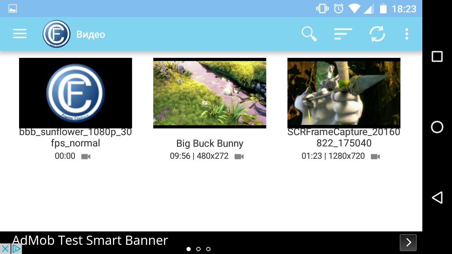Tap camera icon beside 480x272 resolution
This screenshot has width=452, height=254.
(239, 156)
